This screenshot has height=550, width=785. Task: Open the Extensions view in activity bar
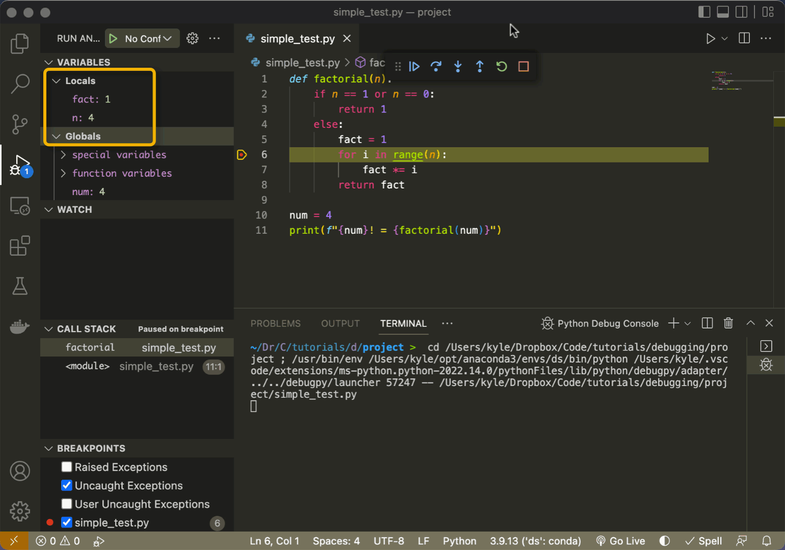[x=20, y=246]
